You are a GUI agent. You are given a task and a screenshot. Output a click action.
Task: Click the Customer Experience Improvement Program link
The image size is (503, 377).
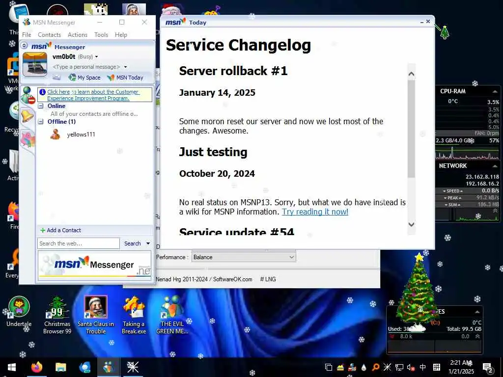point(93,95)
